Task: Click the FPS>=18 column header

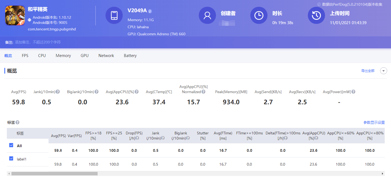Action: (93, 135)
